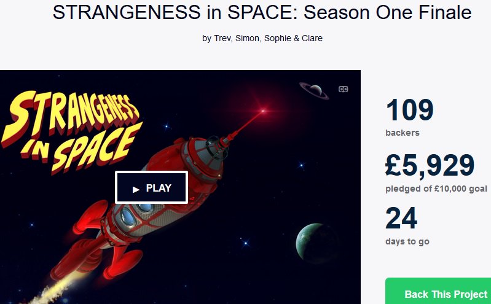Click the yellow Strangeness in Space logo

tap(71, 131)
